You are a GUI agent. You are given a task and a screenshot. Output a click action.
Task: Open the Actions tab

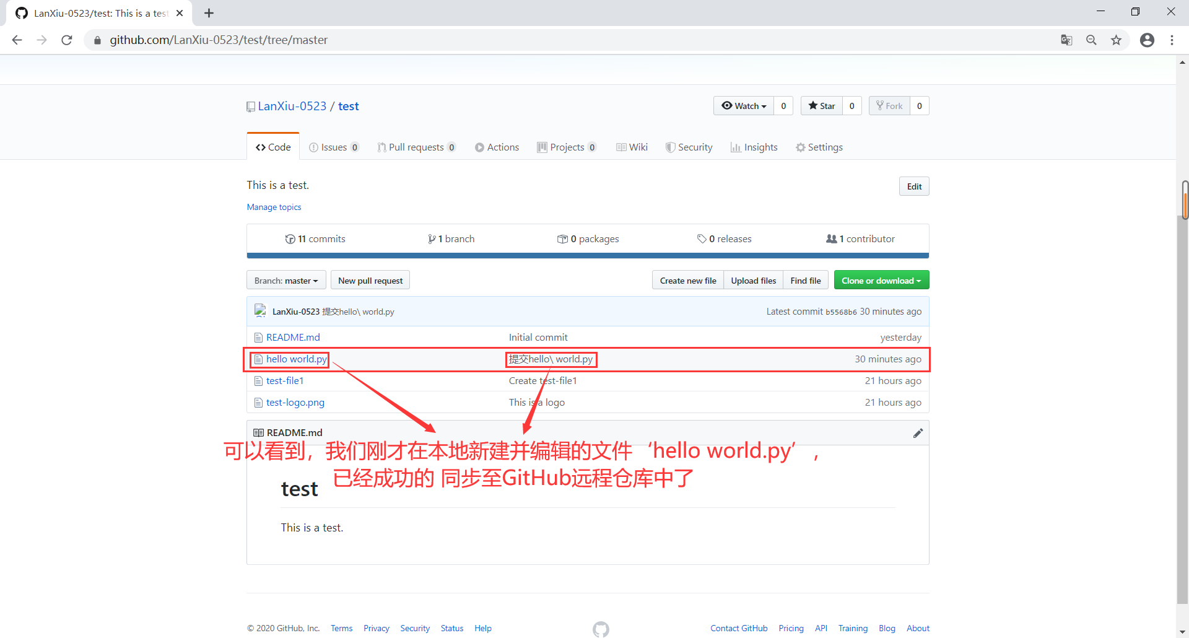click(497, 147)
